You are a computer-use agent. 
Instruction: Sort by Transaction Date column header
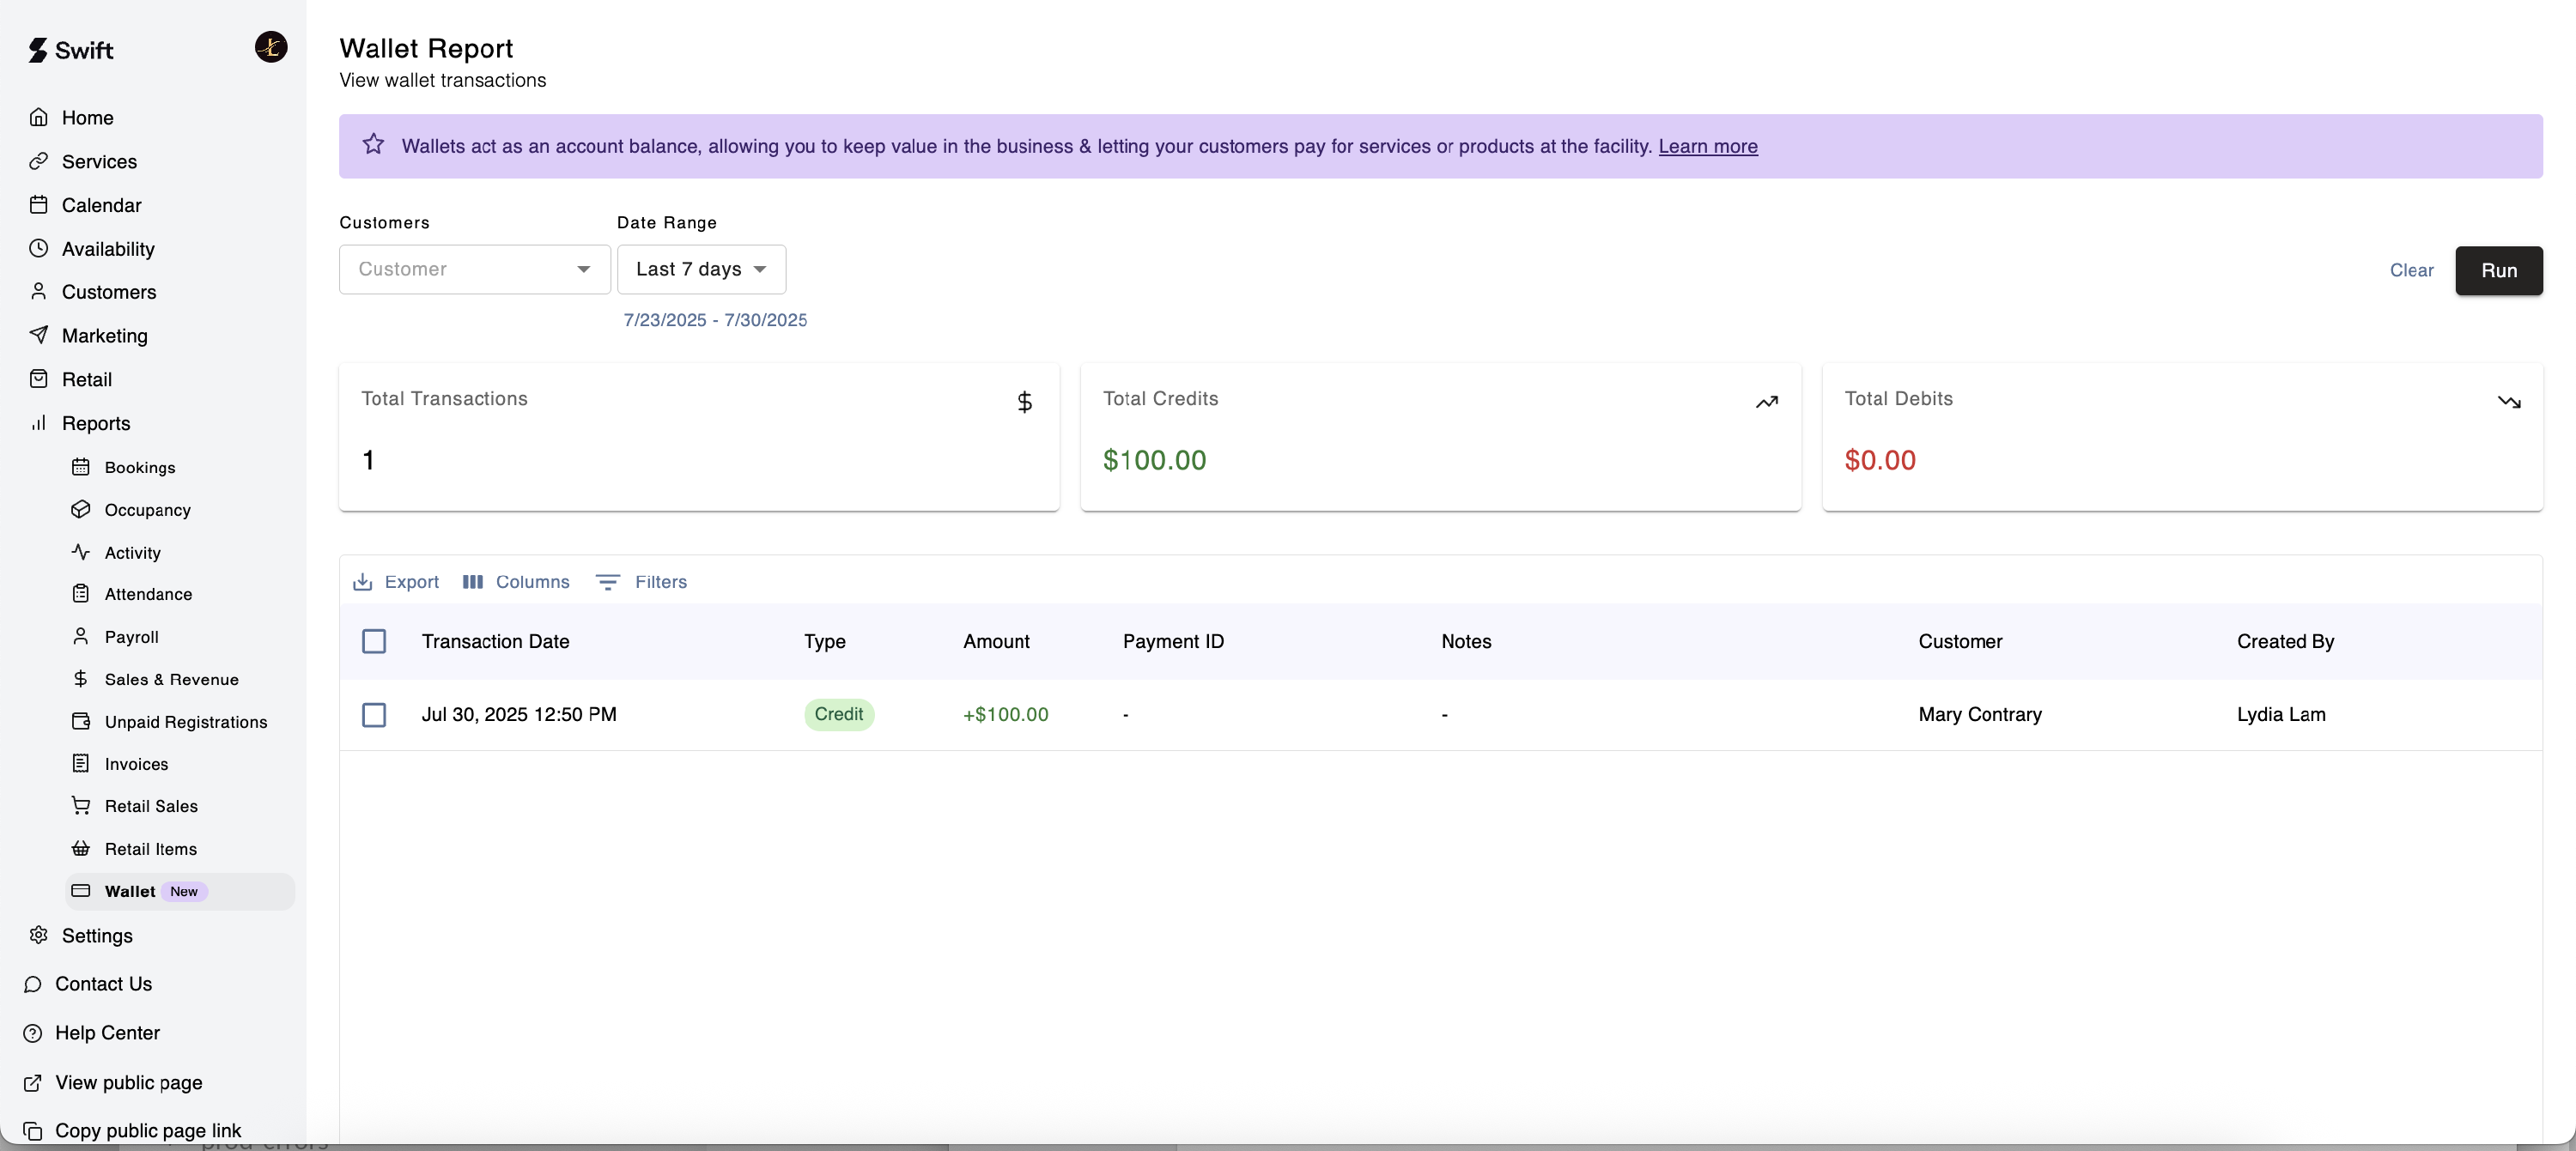pyautogui.click(x=495, y=641)
